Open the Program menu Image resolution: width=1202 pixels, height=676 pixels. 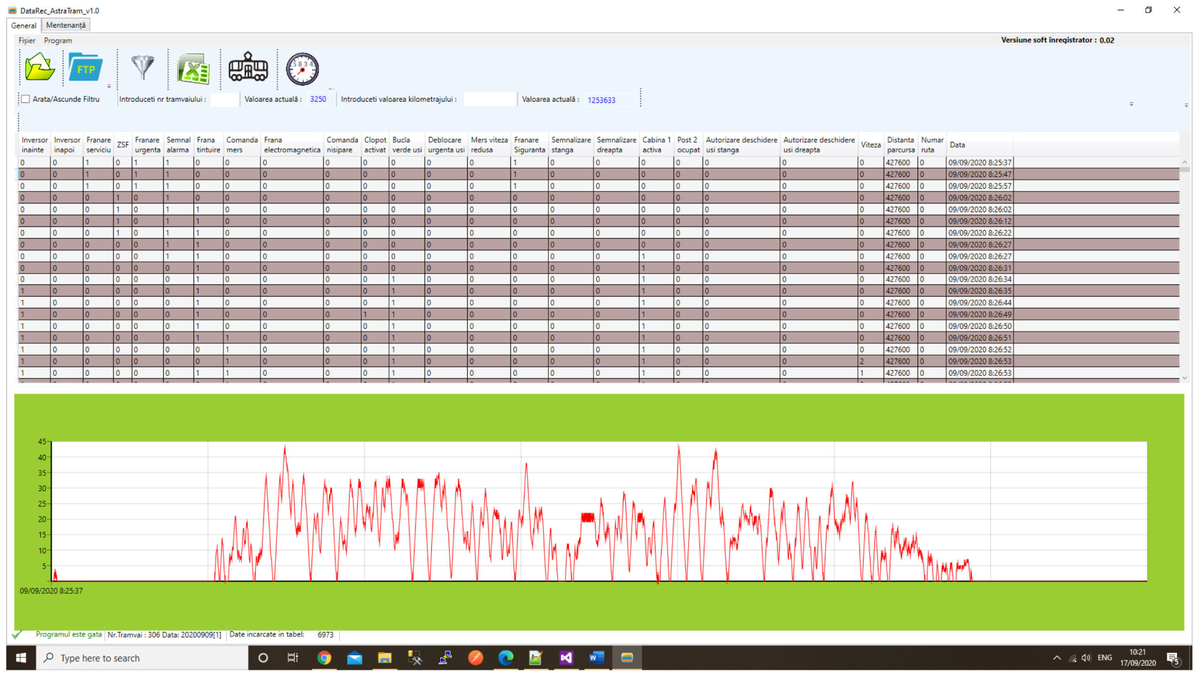point(58,40)
